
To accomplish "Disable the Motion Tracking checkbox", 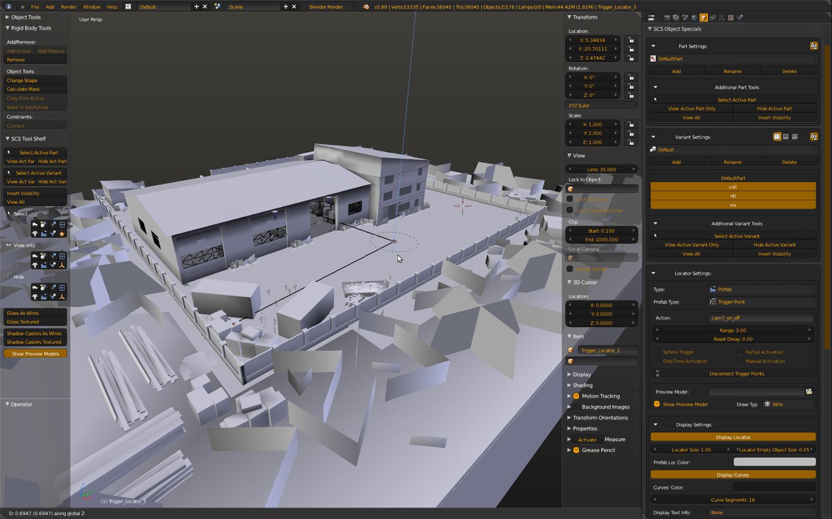I will pos(576,396).
